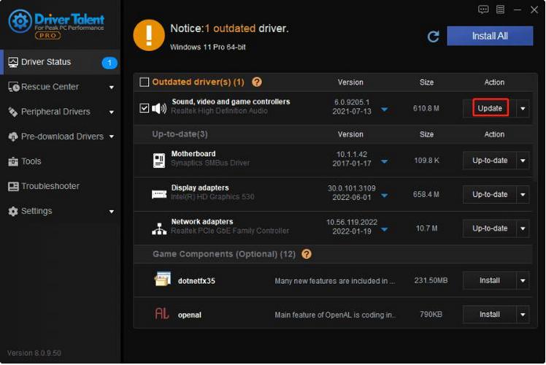
Task: Click help icon beside Game Components
Action: point(307,254)
